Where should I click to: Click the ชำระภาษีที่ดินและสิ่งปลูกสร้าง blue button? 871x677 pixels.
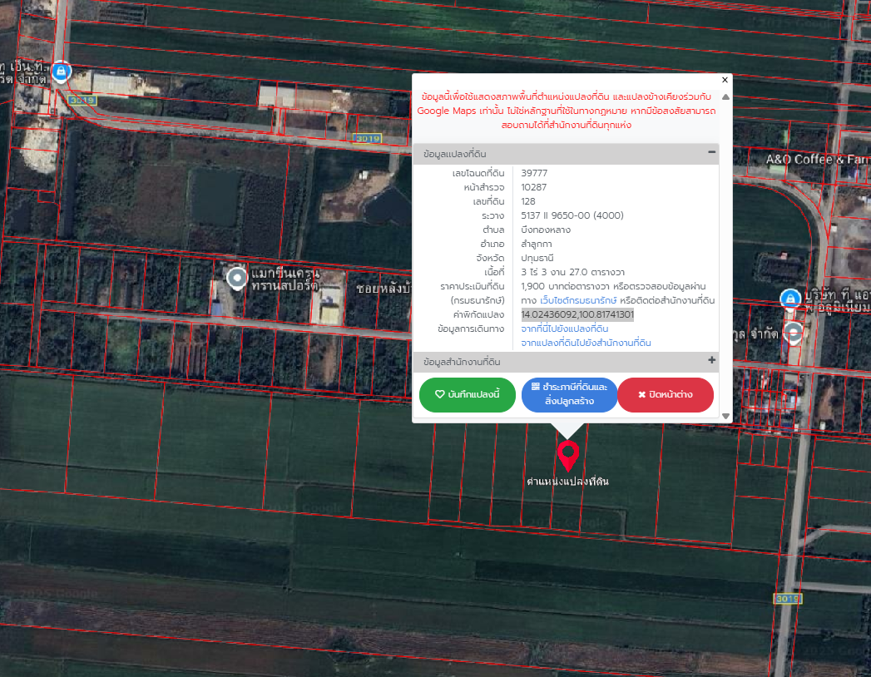coord(569,394)
